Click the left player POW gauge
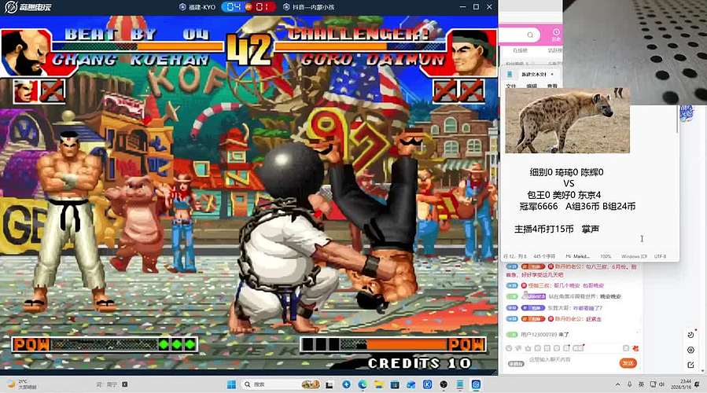Screen dimensions: 707x393 click(x=105, y=344)
